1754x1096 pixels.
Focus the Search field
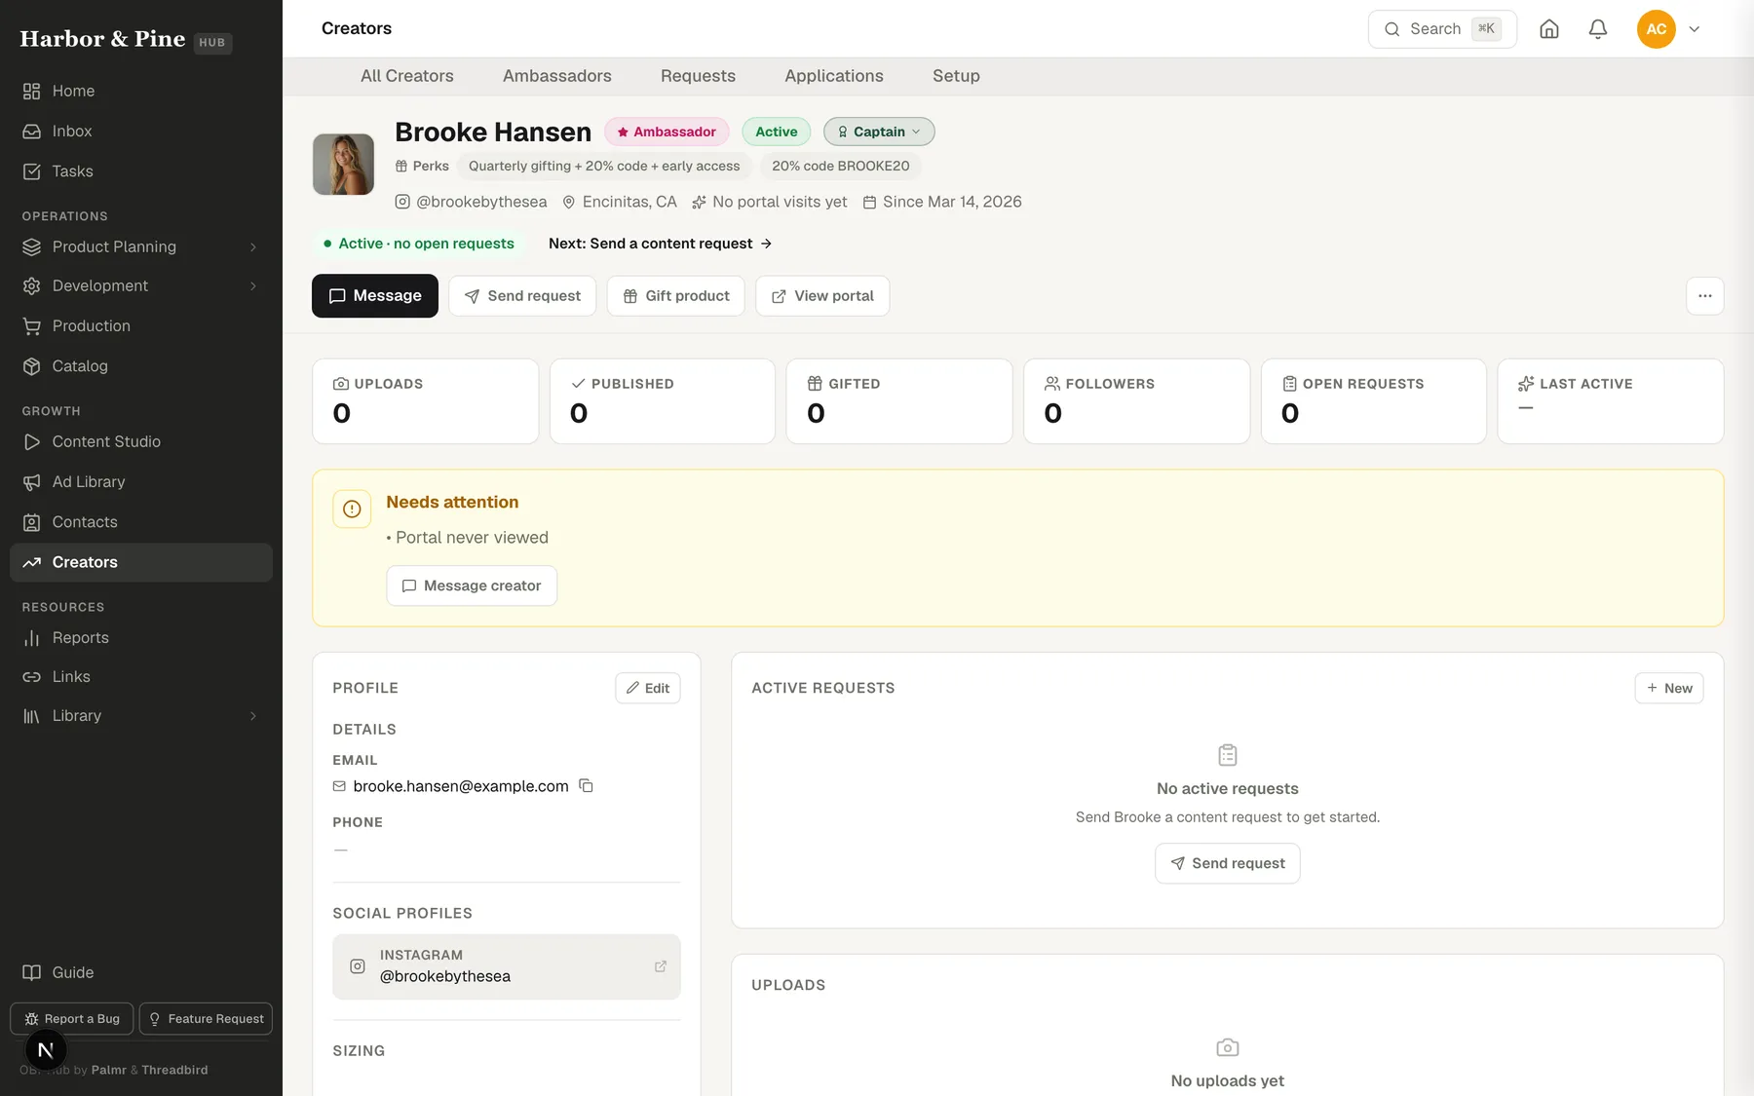coord(1442,29)
